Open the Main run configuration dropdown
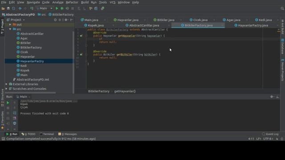Viewport: 285px width, 160px height. point(45,8)
